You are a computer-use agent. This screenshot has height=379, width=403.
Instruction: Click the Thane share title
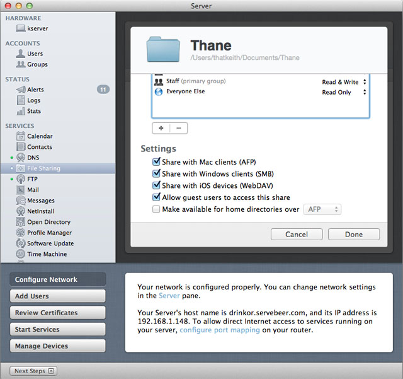click(x=211, y=45)
